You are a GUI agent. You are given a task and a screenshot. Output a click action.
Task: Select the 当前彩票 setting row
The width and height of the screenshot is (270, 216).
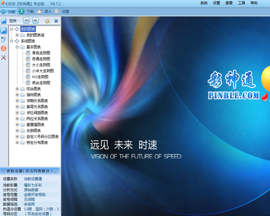coord(30,185)
